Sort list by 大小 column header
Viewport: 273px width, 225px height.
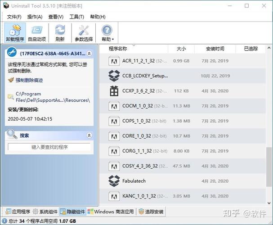pos(181,49)
